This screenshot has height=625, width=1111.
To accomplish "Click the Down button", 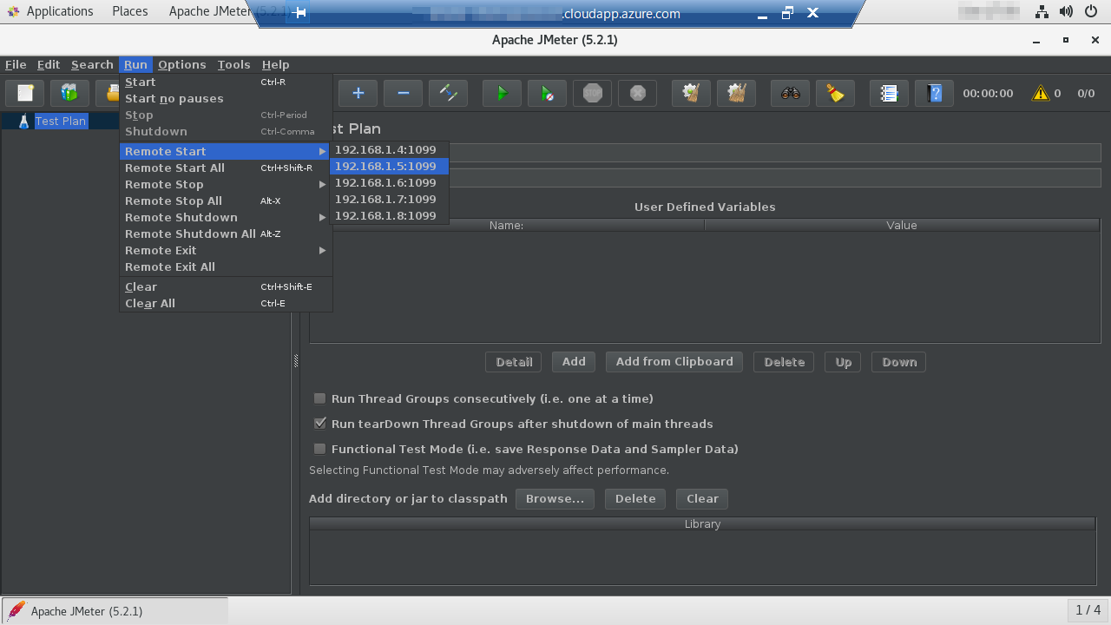I will (899, 362).
